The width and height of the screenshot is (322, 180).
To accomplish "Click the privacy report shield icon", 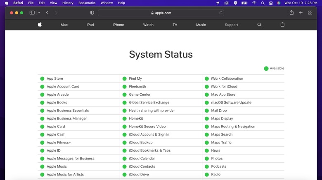I will pos(92,13).
